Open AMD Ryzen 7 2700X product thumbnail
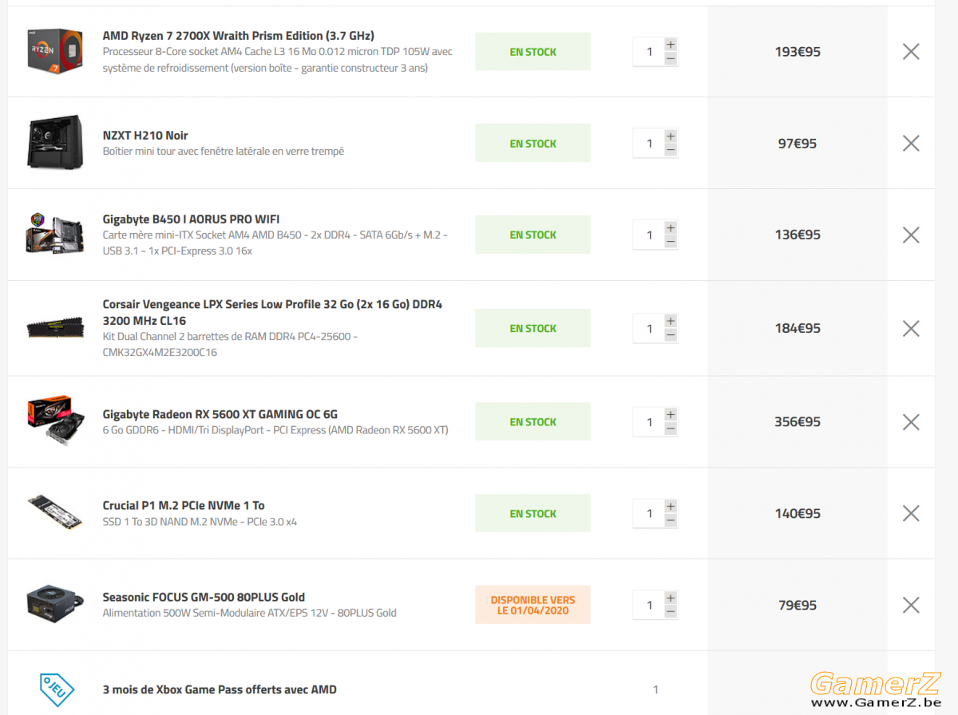 click(x=55, y=52)
